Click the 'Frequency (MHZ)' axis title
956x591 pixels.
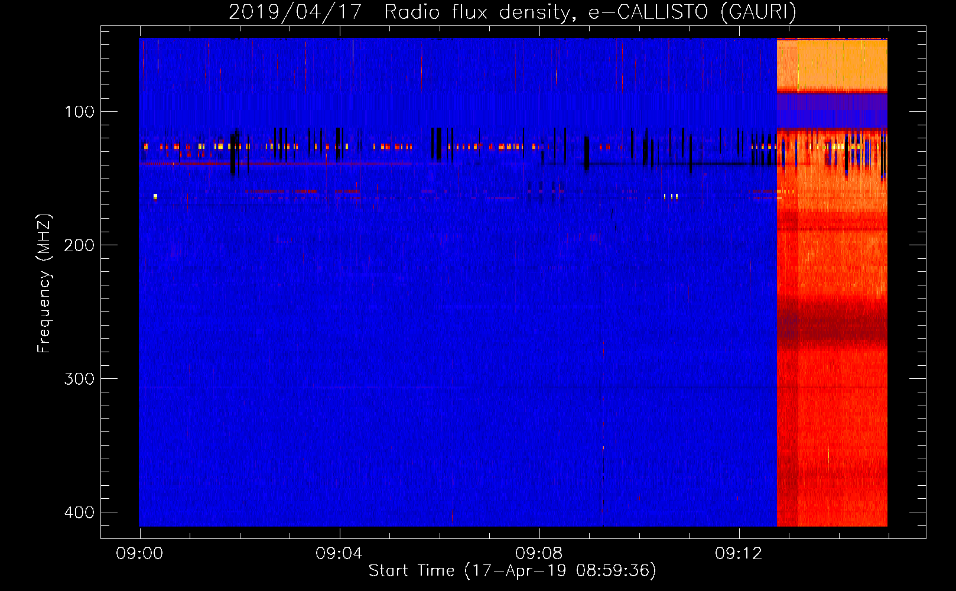coord(44,283)
